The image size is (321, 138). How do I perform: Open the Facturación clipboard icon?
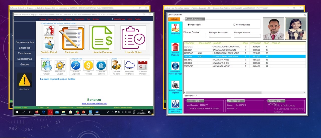tap(71, 38)
